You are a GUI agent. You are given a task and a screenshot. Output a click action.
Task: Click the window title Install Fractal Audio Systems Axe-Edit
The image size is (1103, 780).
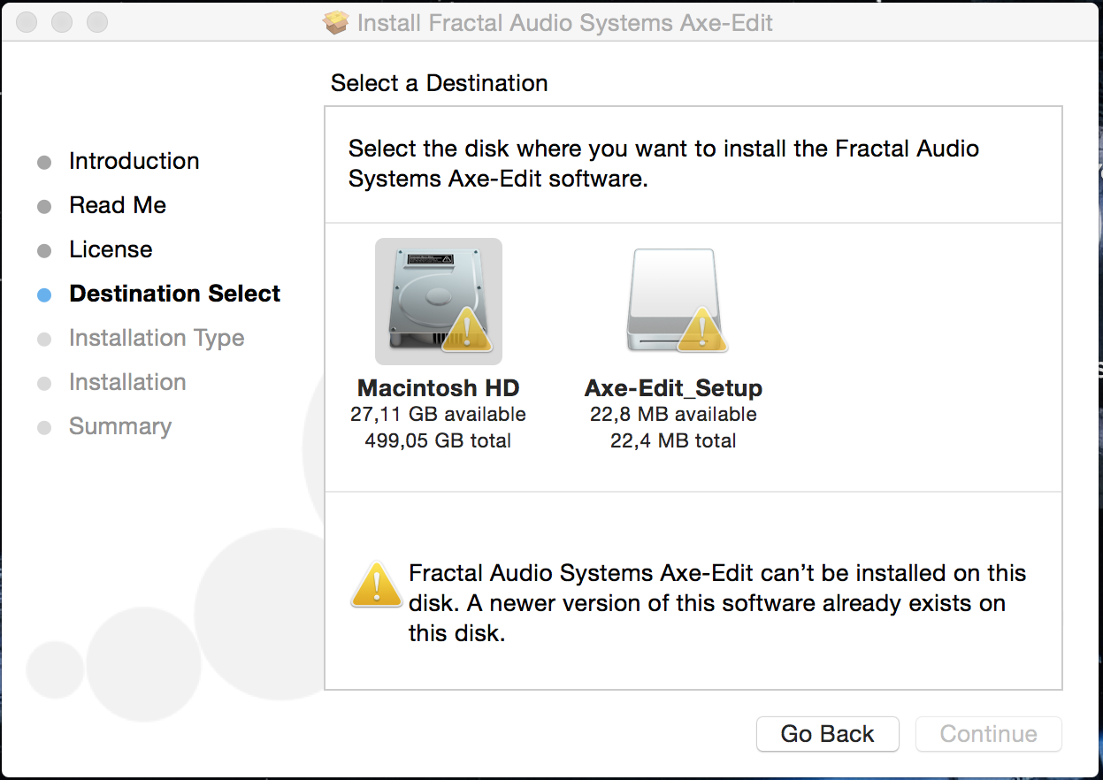pyautogui.click(x=565, y=23)
